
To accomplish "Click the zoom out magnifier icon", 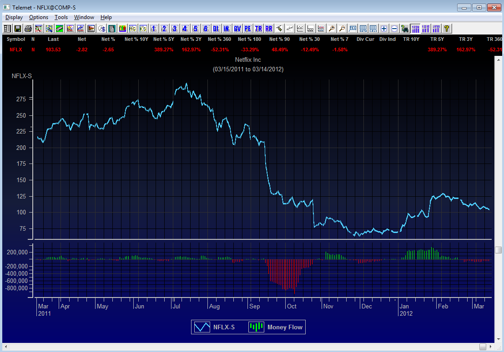I will tap(342, 28).
